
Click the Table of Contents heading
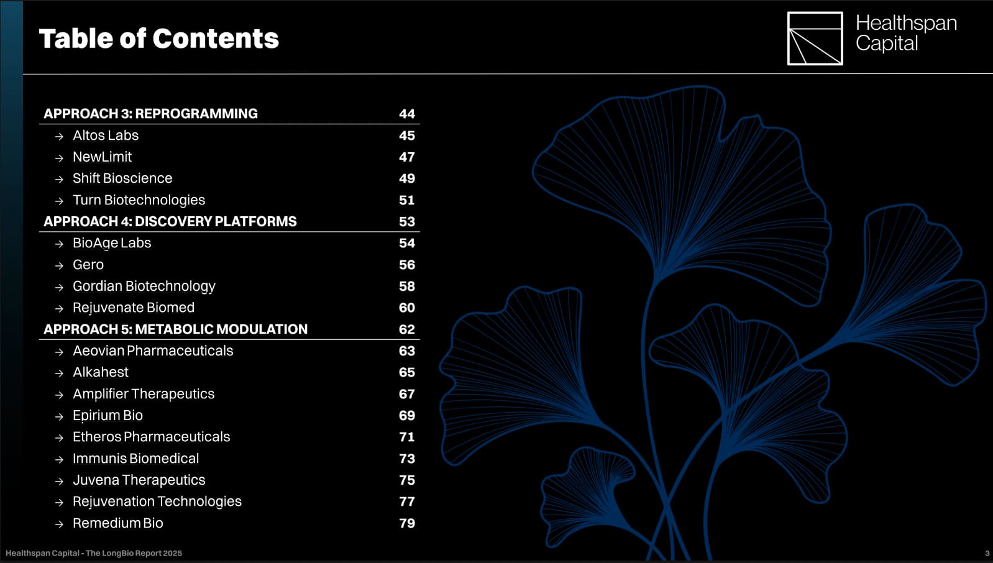coord(159,39)
